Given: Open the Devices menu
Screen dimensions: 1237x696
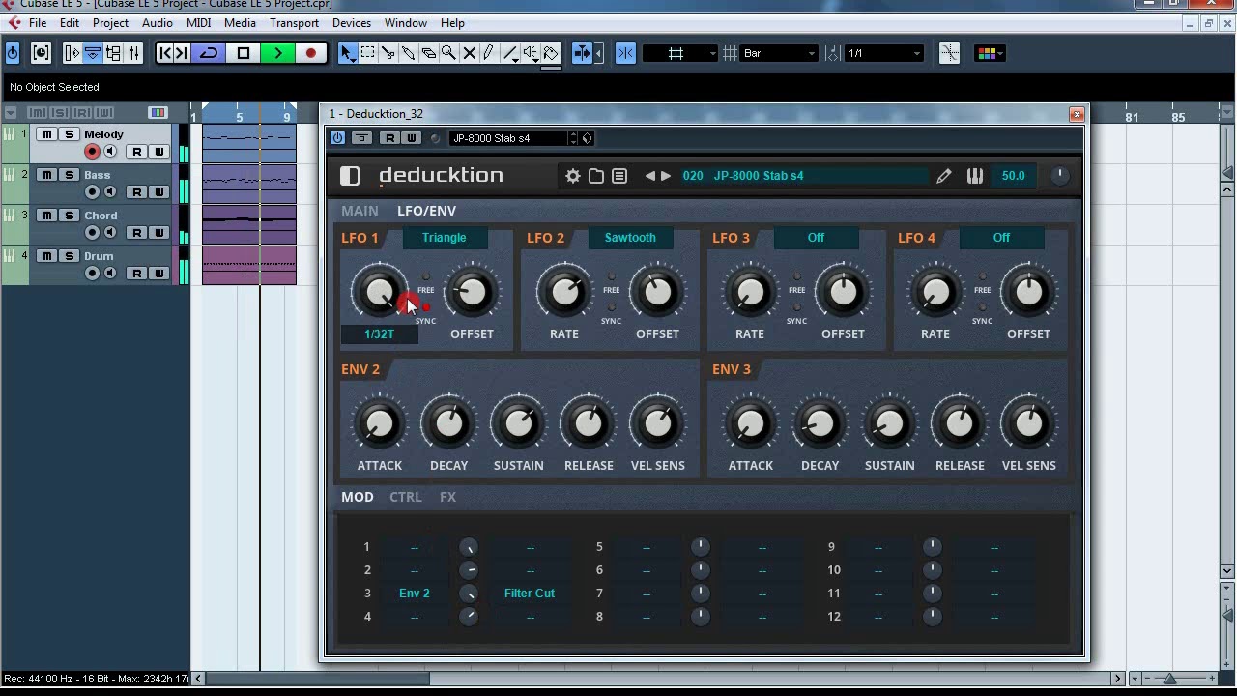Looking at the screenshot, I should 352,23.
